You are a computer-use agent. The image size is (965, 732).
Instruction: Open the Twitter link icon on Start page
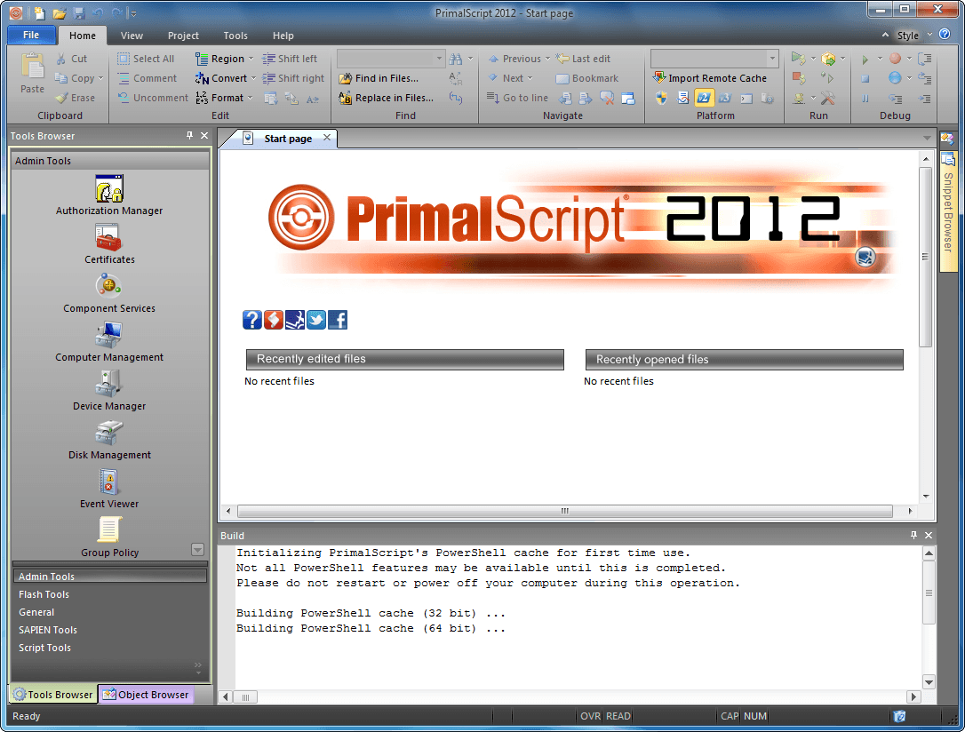[x=316, y=320]
